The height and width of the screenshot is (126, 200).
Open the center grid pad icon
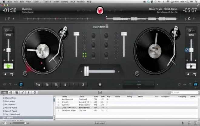click(x=100, y=84)
